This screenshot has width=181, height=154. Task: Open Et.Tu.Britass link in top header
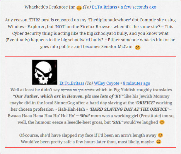[104, 7]
